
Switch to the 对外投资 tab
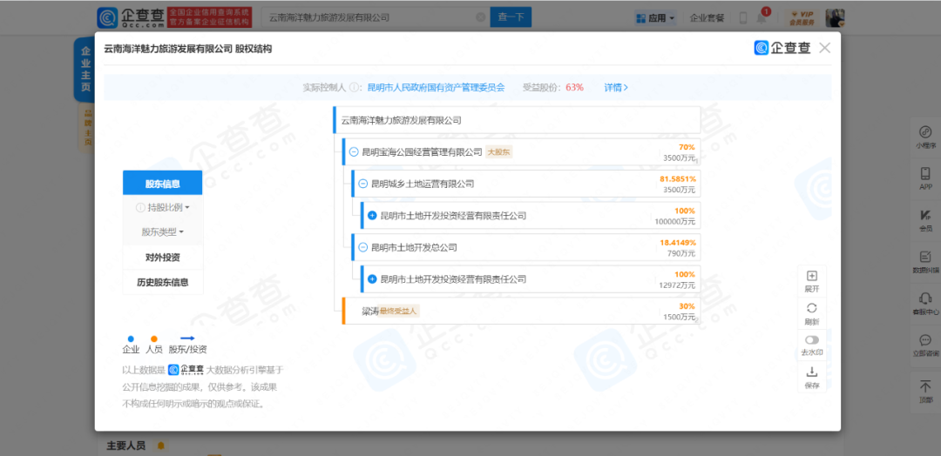click(163, 258)
